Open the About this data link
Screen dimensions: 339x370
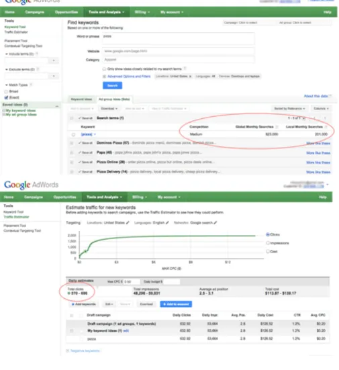pyautogui.click(x=316, y=96)
